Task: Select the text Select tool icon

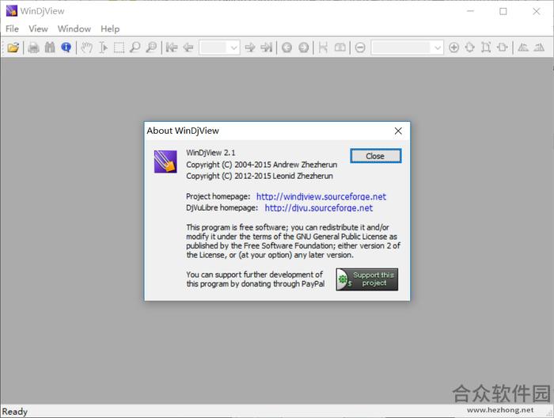Action: click(103, 47)
